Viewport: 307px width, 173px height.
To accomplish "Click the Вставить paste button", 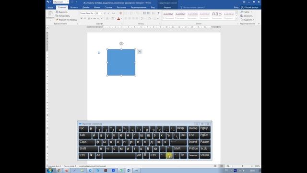I will [50, 16].
